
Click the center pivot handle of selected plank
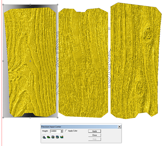[x=30, y=61]
